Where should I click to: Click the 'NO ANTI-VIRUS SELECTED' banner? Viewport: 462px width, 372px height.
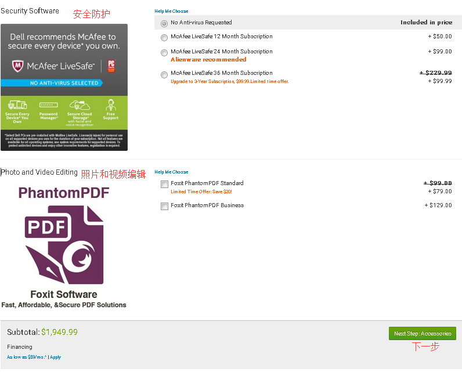[x=52, y=83]
